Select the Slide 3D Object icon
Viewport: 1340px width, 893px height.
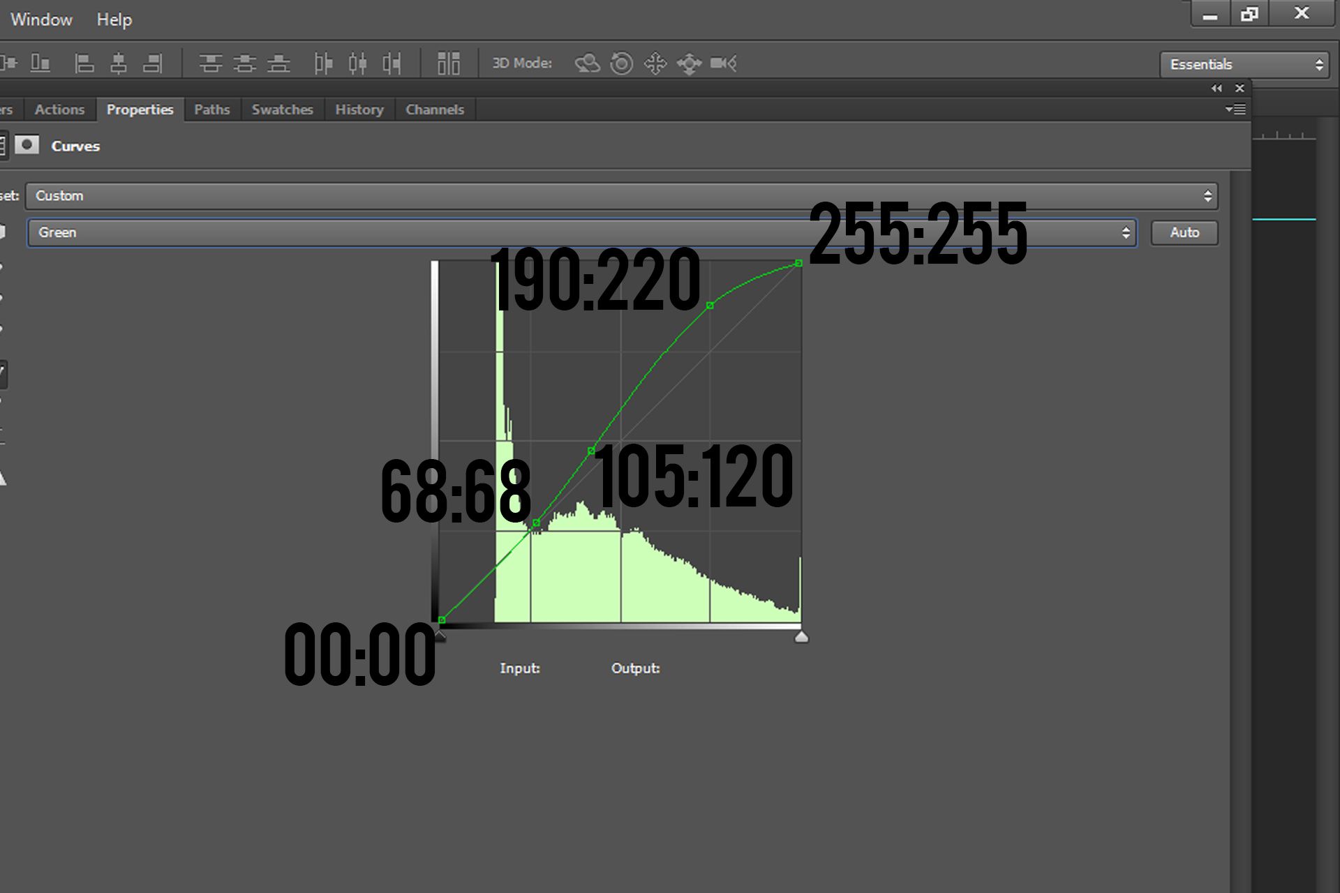(x=689, y=63)
